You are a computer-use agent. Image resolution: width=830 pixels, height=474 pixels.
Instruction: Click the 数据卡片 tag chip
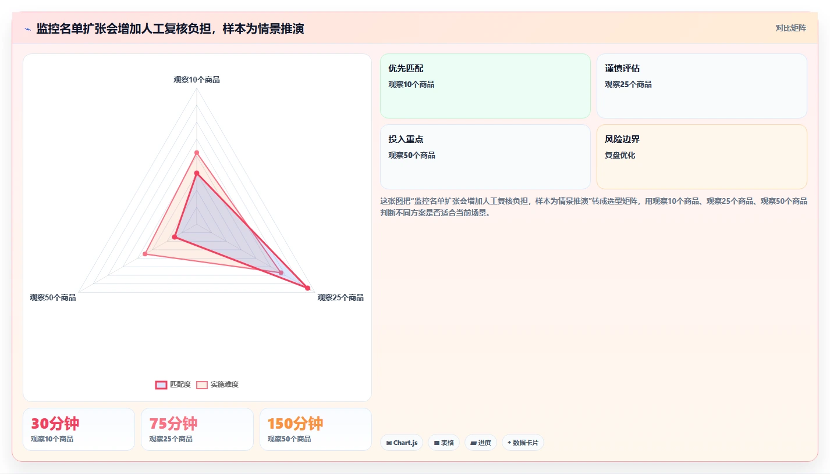tap(523, 443)
